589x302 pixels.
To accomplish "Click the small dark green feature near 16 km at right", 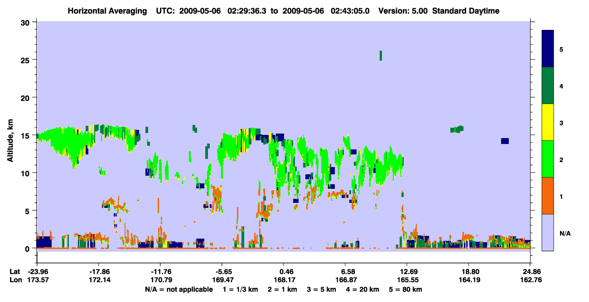I will 457,129.
